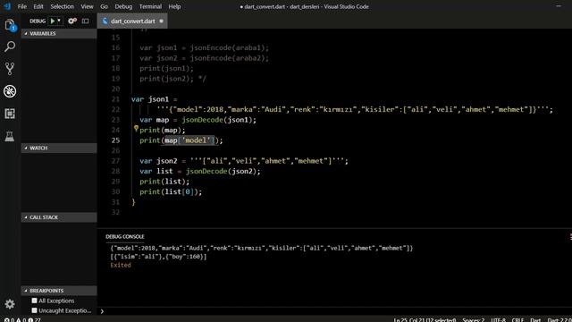Click the "Exited" console message
Screen dimensions: 572x322
[x=121, y=265]
